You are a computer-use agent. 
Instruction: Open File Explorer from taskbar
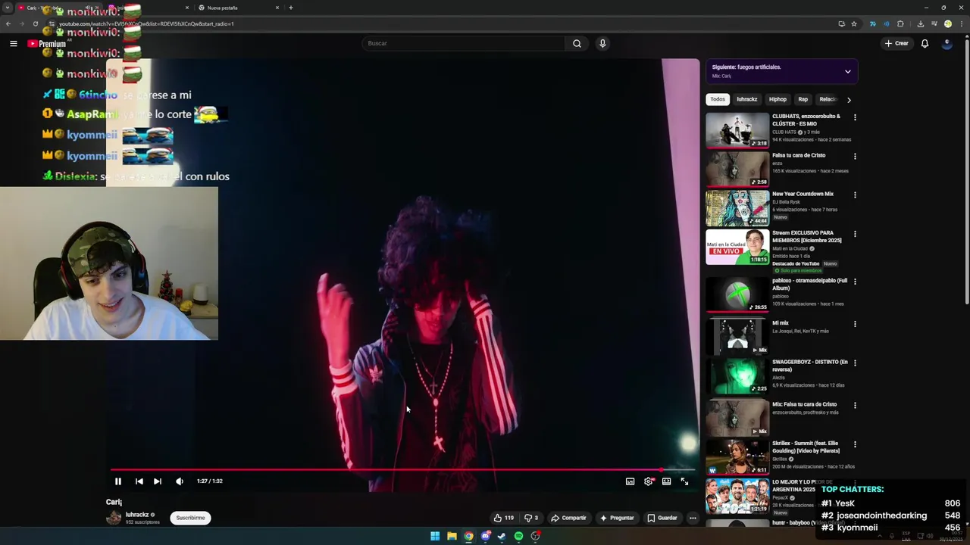tap(452, 536)
